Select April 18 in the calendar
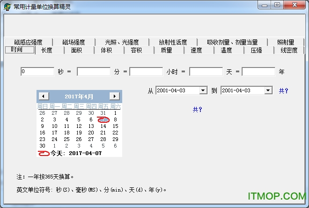Screen dimensions: 309x208 click(66, 133)
